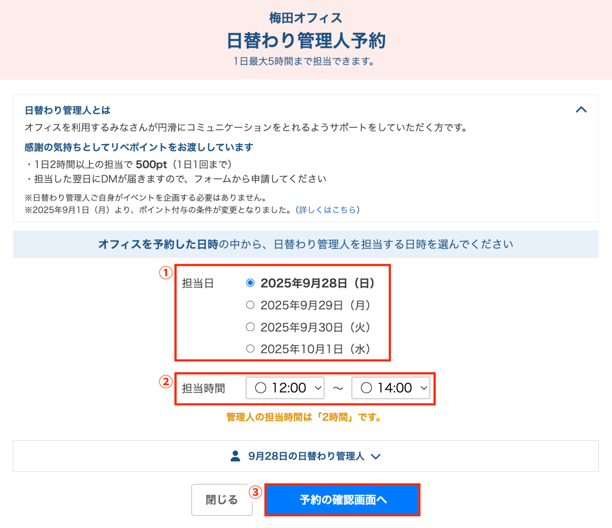Click the downward chevron after 管理人 heading
The image size is (612, 528).
(x=375, y=456)
